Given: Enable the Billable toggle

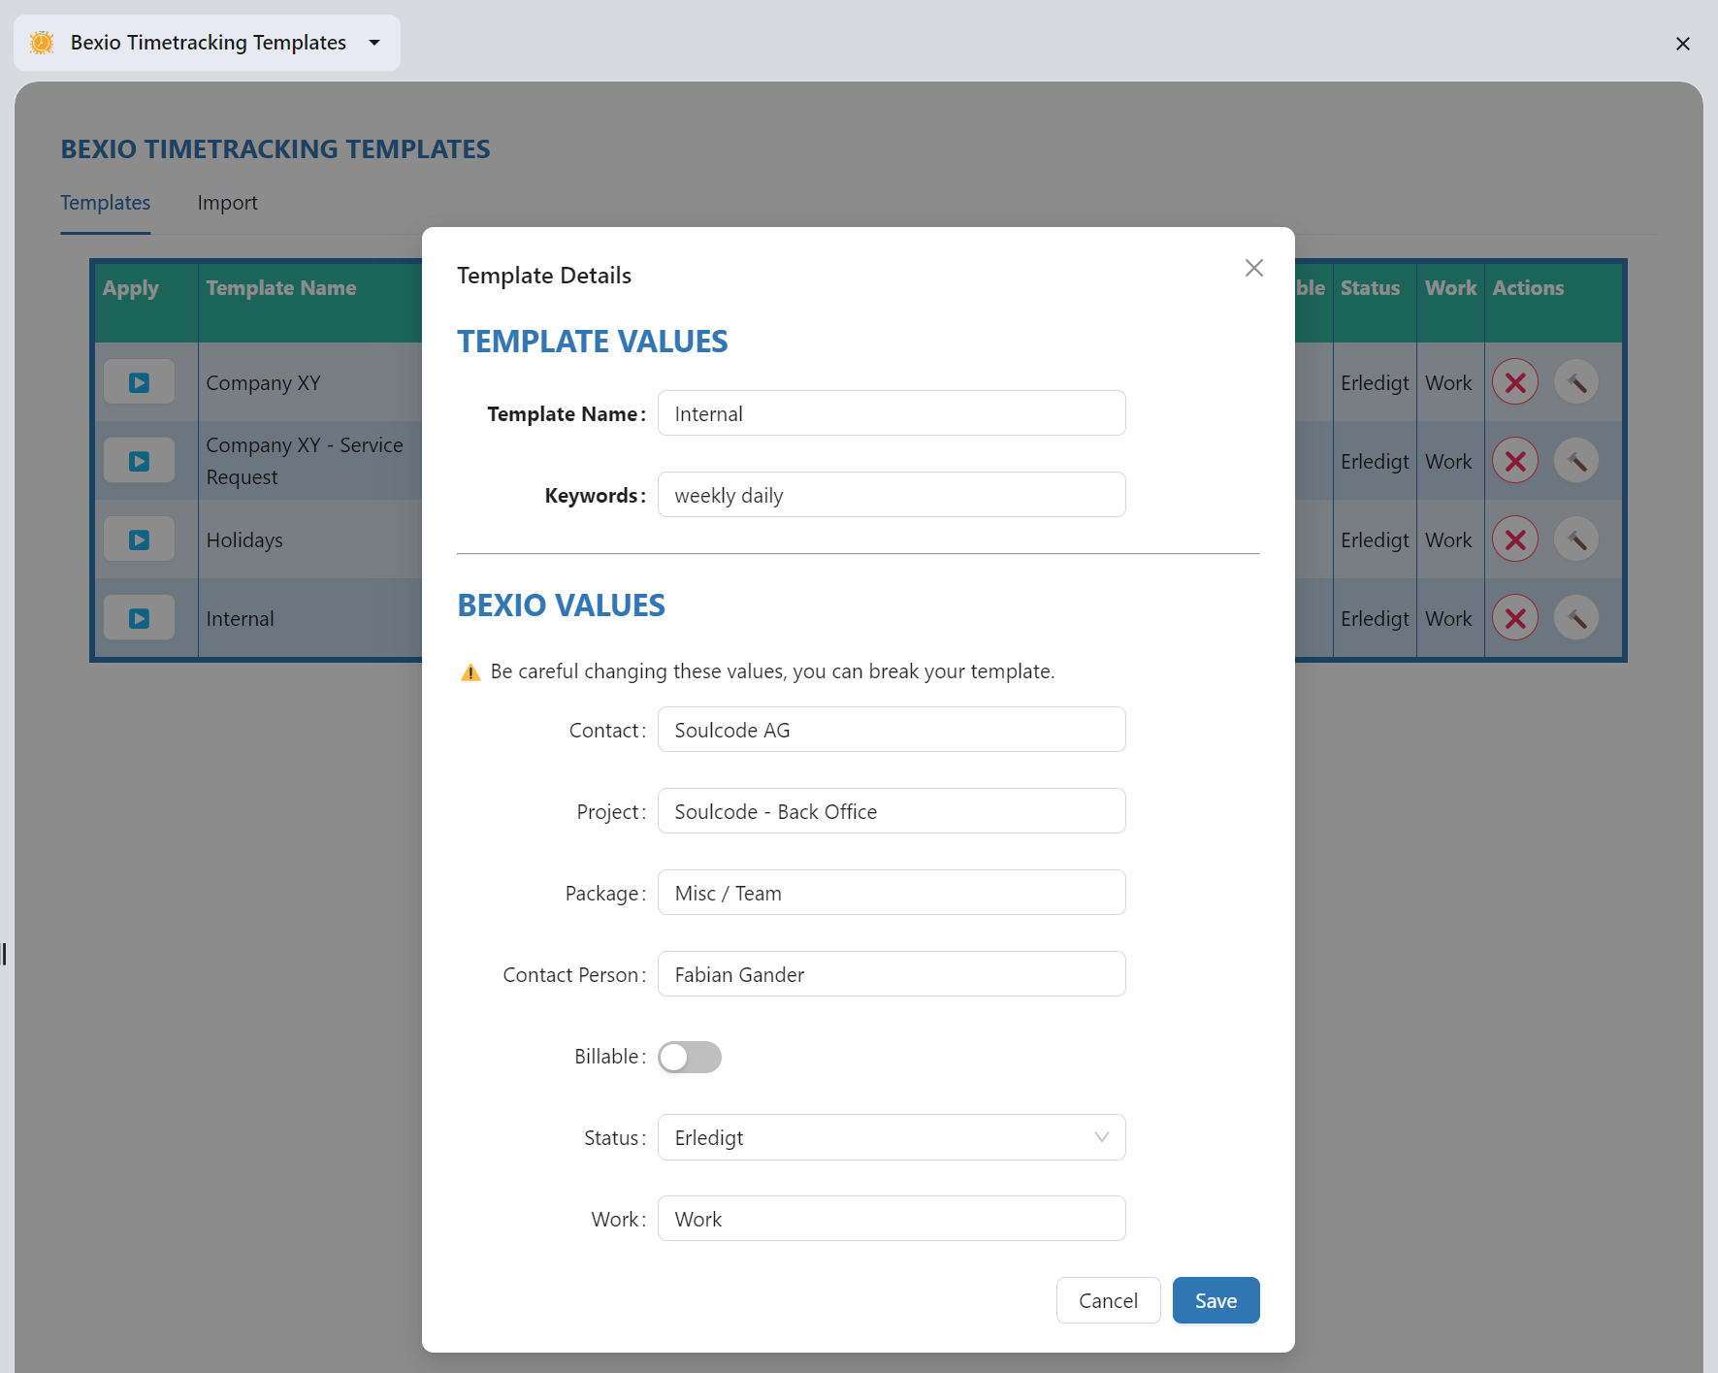Looking at the screenshot, I should [x=690, y=1057].
